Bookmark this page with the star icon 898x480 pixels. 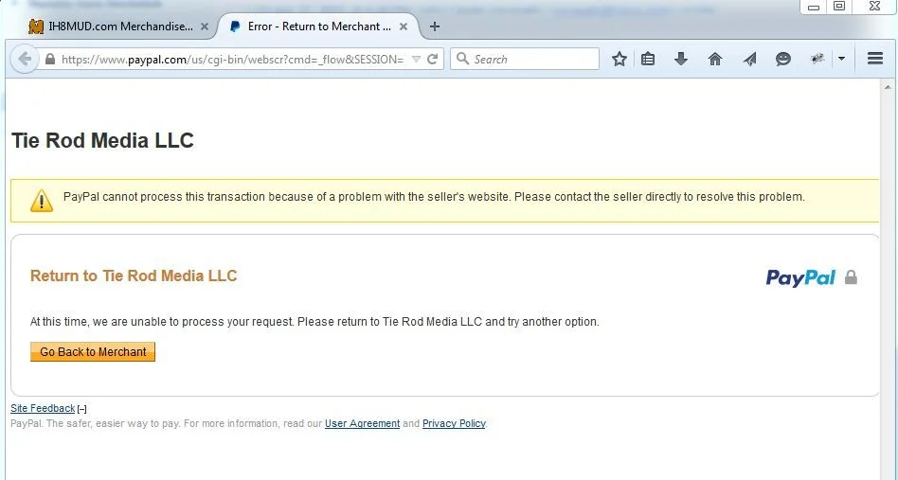coord(620,59)
